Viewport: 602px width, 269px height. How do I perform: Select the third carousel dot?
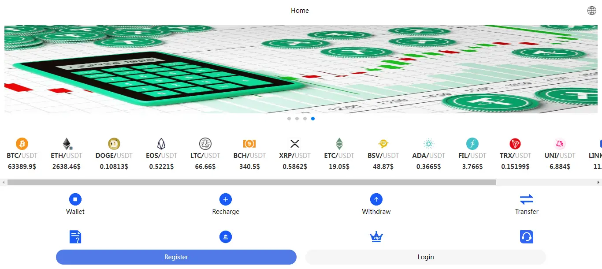(x=305, y=119)
